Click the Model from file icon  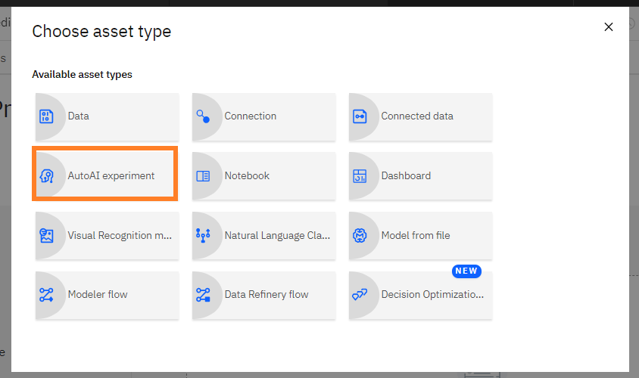coord(360,236)
